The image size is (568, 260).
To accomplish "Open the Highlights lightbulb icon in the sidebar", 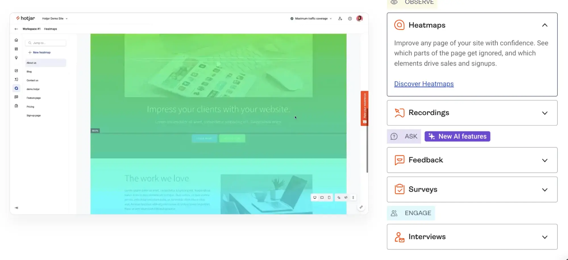I will 16,58.
